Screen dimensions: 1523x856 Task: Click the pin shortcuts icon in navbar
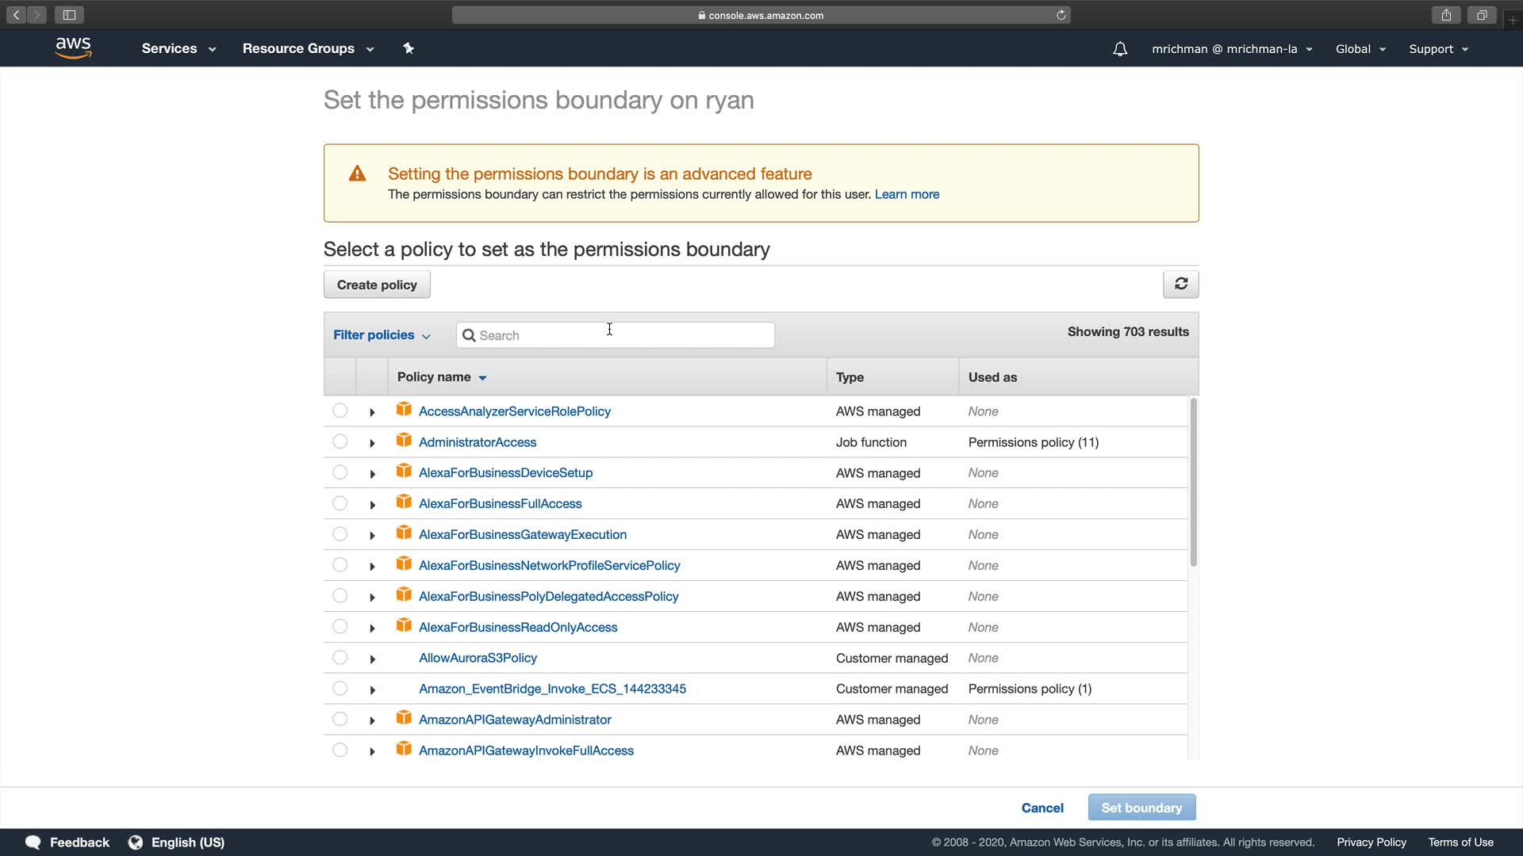click(x=409, y=48)
